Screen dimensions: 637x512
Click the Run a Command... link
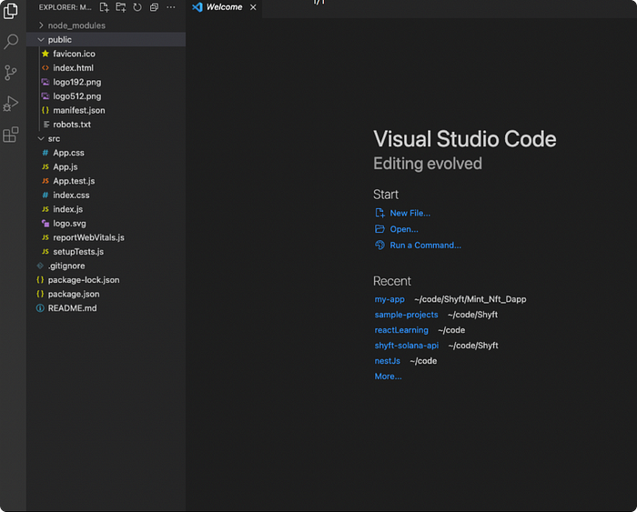coord(425,246)
